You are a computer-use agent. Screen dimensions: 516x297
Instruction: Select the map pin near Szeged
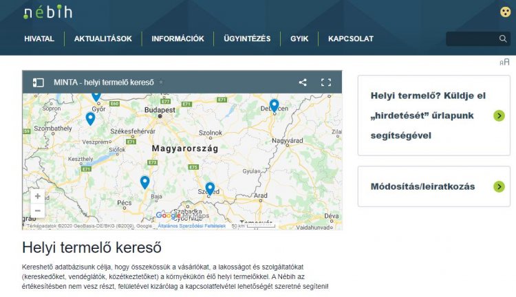210,188
